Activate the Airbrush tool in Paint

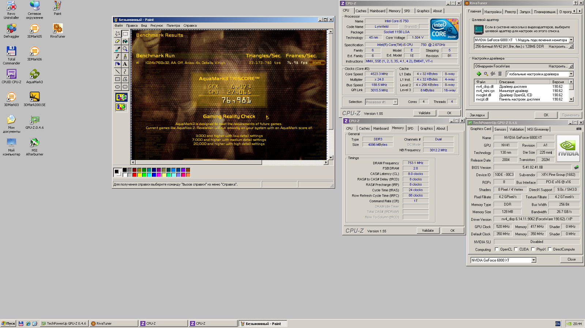click(117, 64)
